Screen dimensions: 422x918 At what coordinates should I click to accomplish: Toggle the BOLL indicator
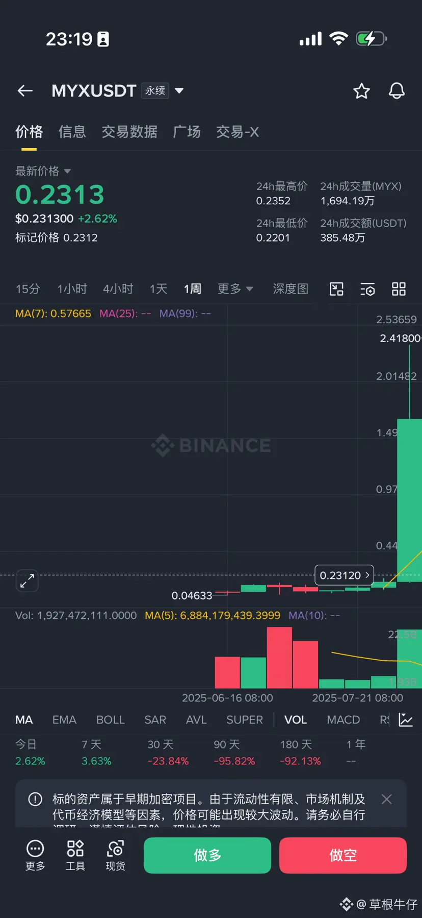(x=111, y=720)
